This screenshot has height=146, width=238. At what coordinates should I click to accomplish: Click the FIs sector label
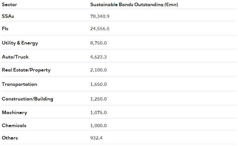point(5,29)
